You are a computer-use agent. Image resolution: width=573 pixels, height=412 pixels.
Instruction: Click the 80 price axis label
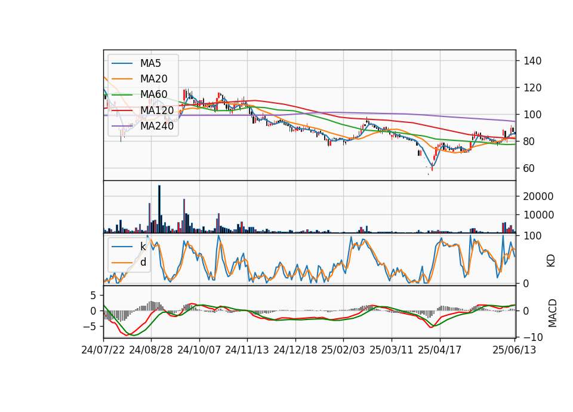pyautogui.click(x=529, y=142)
